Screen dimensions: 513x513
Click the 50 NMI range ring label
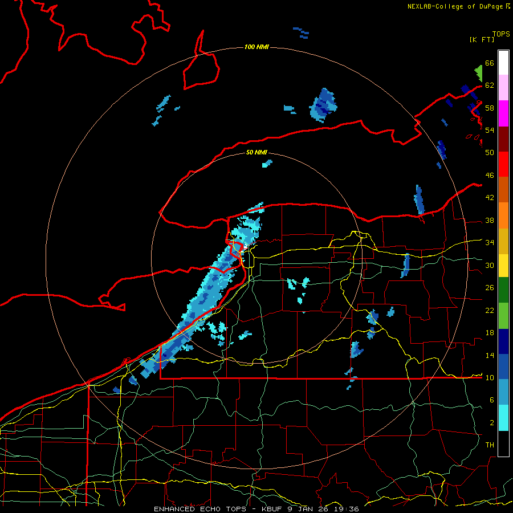256,152
